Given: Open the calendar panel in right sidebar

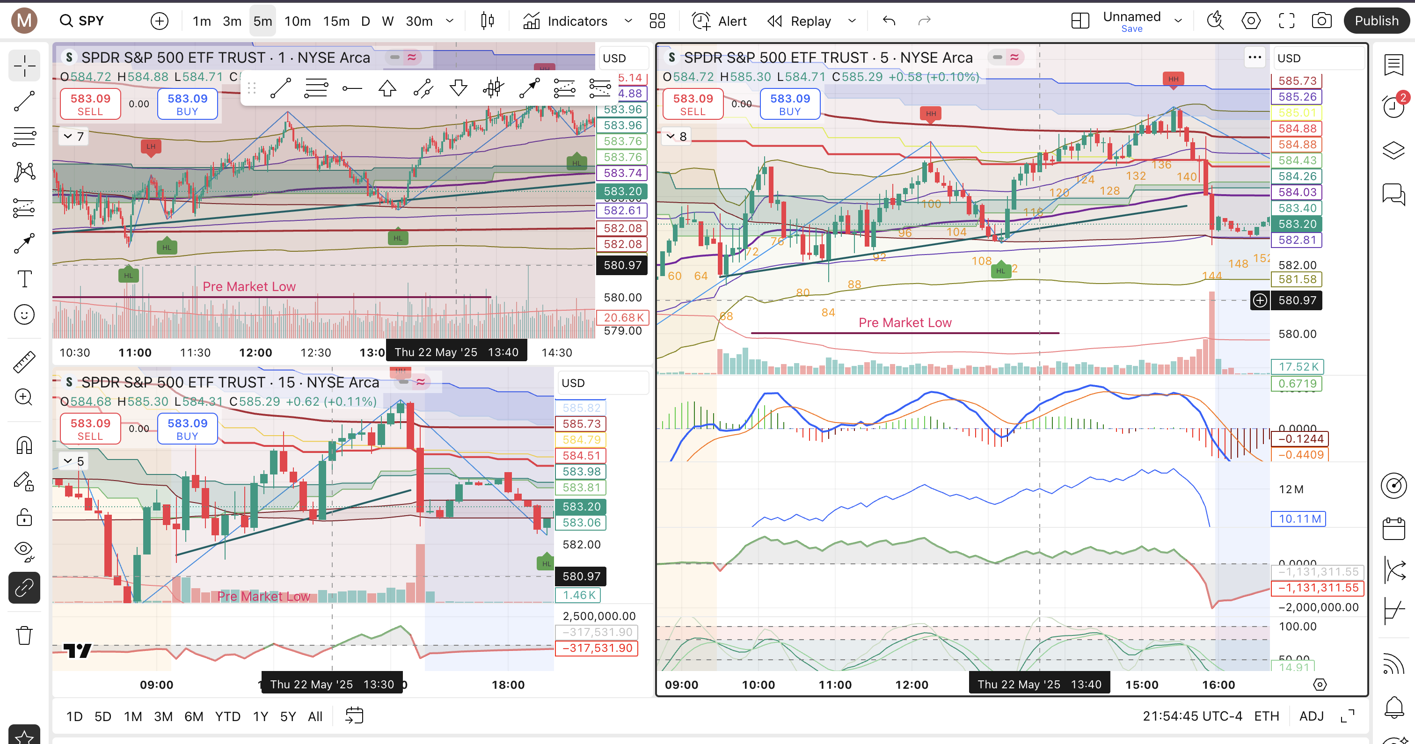Looking at the screenshot, I should 1393,529.
